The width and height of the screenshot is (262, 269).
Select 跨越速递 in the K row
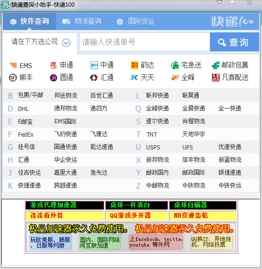[x=65, y=186]
